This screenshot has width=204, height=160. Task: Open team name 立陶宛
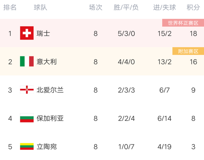tap(47, 147)
